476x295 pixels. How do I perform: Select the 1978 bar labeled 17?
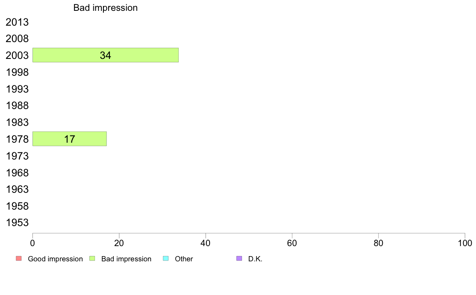point(70,139)
